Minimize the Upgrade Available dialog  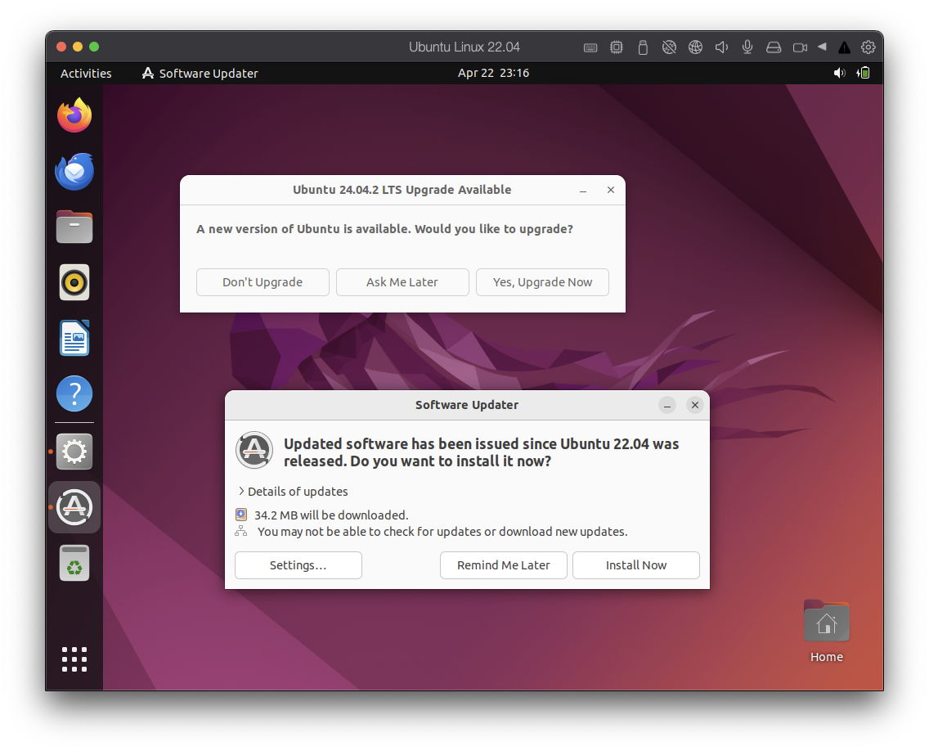(583, 191)
